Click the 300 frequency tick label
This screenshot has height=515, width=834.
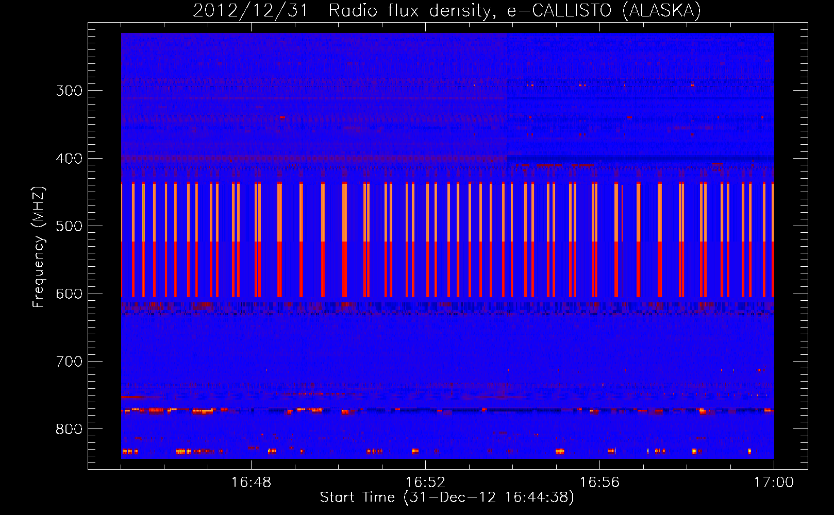69,91
